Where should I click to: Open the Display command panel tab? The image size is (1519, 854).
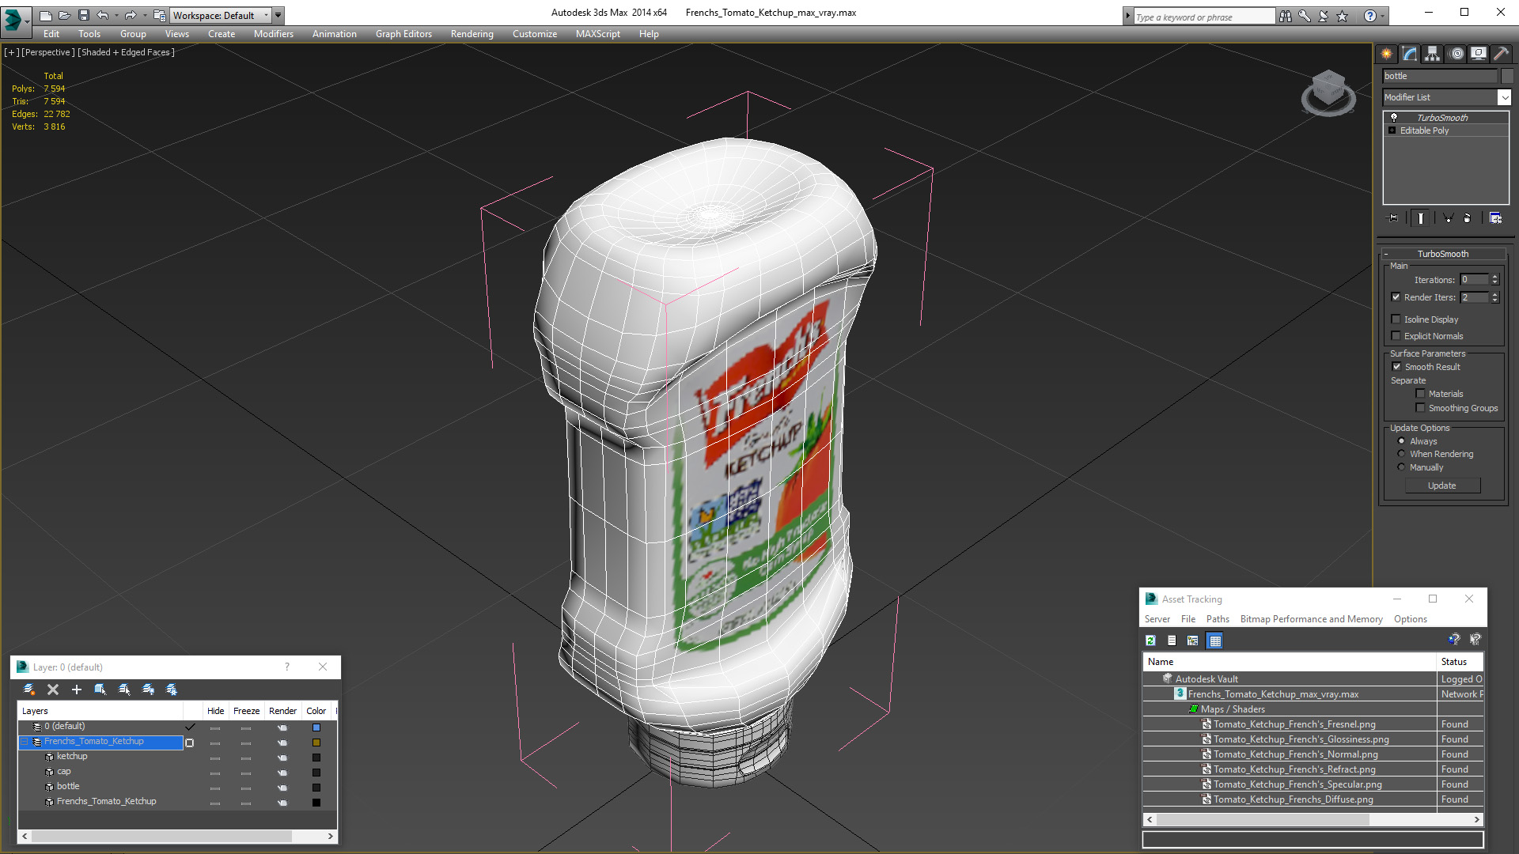1479,54
